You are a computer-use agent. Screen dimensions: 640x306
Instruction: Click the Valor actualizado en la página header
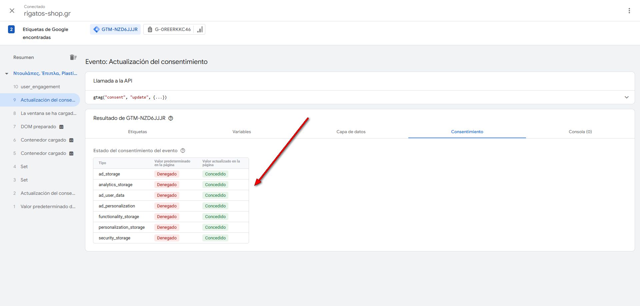pos(221,163)
